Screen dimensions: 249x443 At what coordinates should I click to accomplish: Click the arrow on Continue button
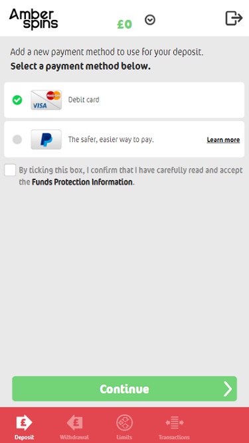pos(228,389)
